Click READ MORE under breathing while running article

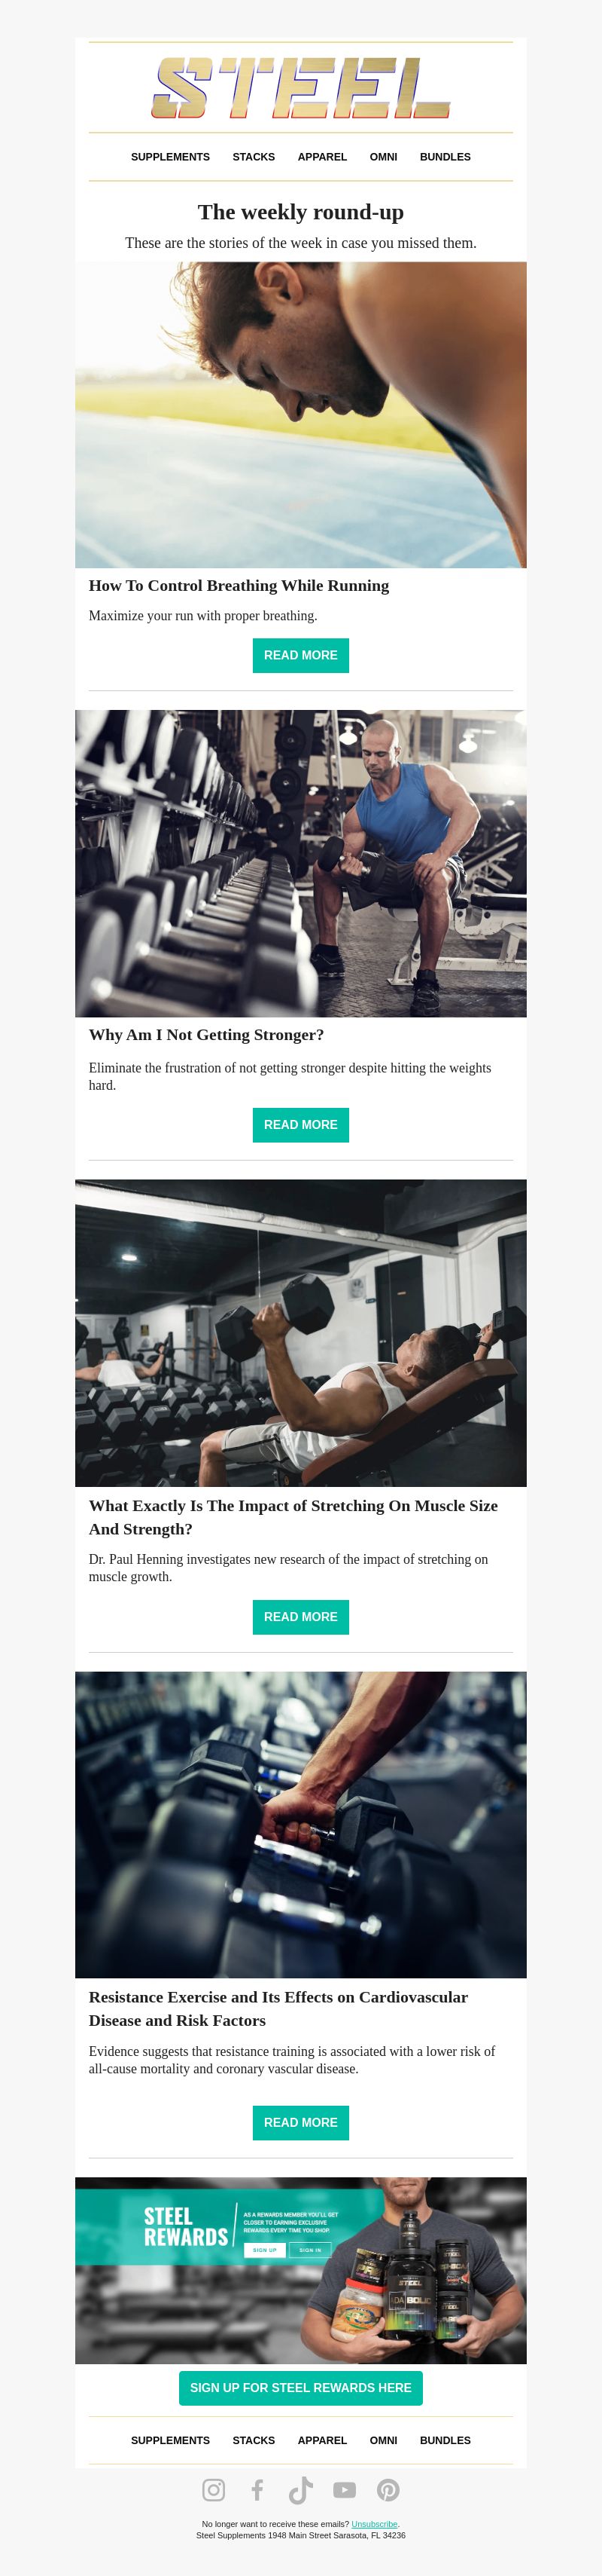point(300,655)
